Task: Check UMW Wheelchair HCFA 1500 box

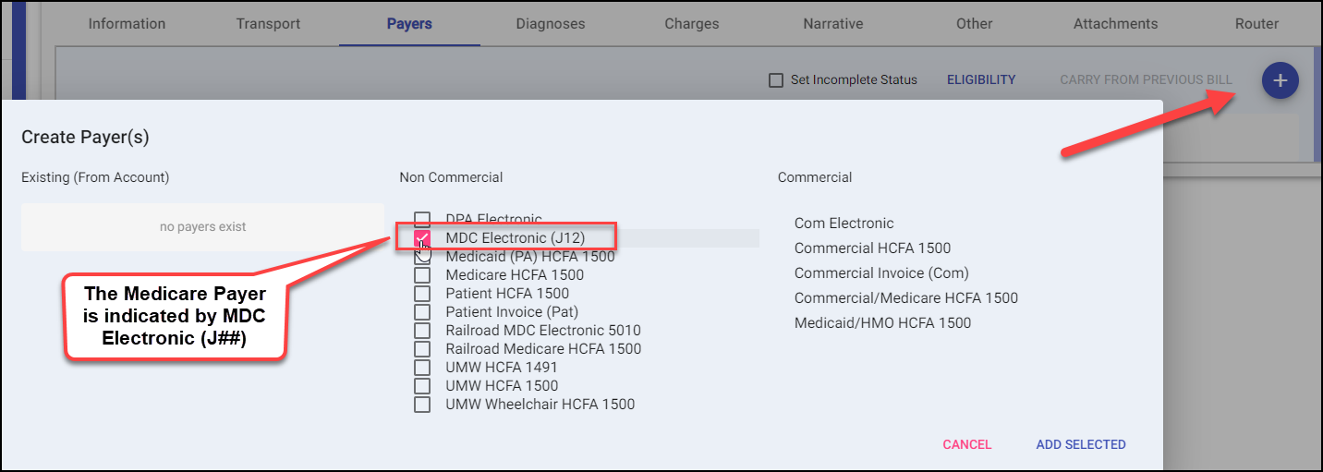Action: 422,405
